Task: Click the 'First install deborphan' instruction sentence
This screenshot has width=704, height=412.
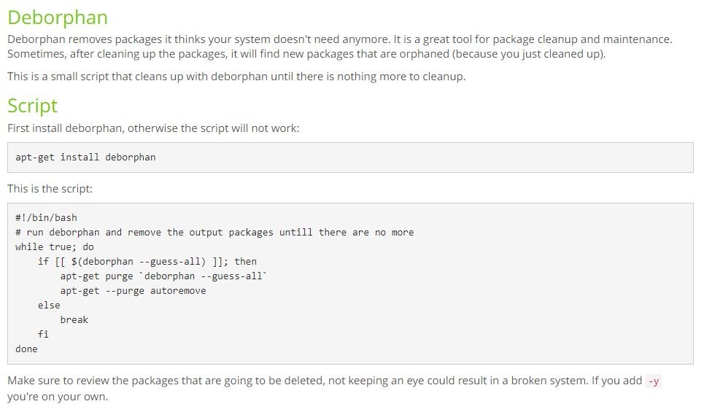Action: coord(153,128)
